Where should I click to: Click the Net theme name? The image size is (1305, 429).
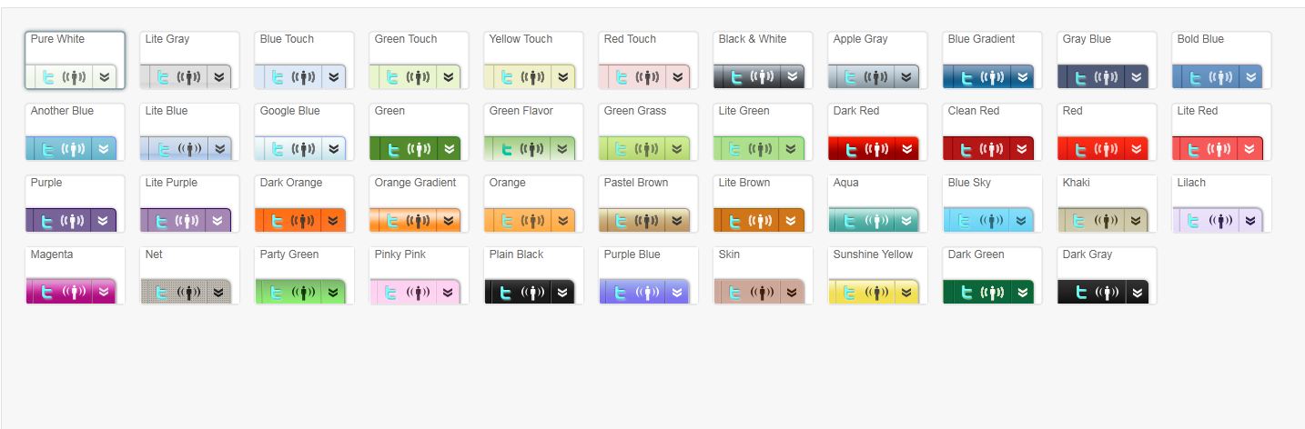pos(154,254)
